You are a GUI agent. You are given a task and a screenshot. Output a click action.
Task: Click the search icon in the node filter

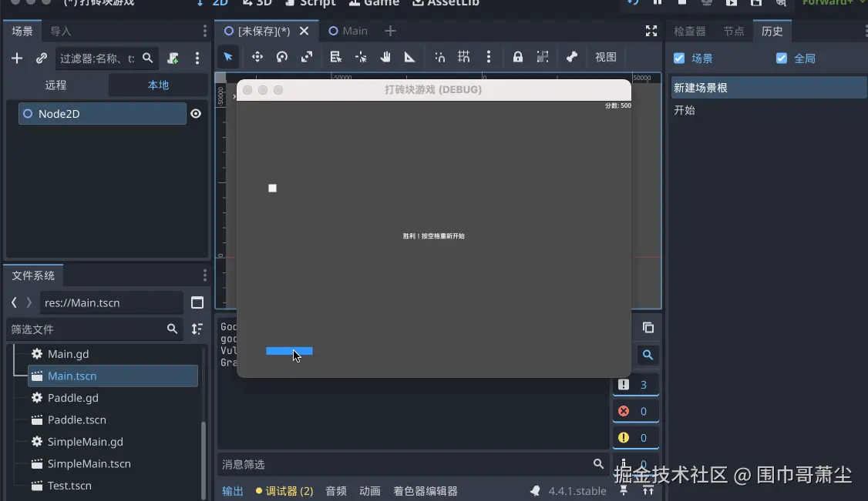[x=148, y=58]
